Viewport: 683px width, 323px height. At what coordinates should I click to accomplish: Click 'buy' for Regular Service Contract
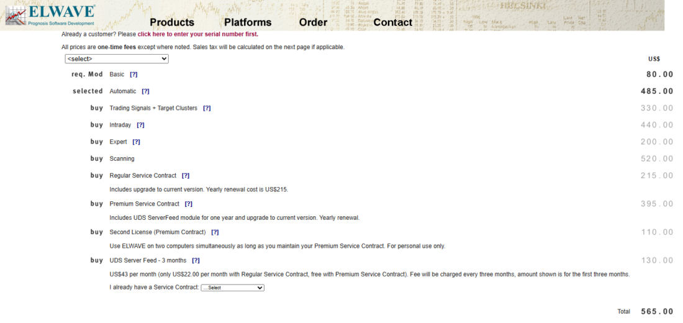click(97, 175)
